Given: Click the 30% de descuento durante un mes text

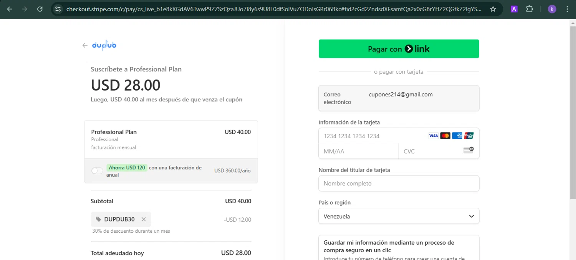Looking at the screenshot, I should click(131, 231).
